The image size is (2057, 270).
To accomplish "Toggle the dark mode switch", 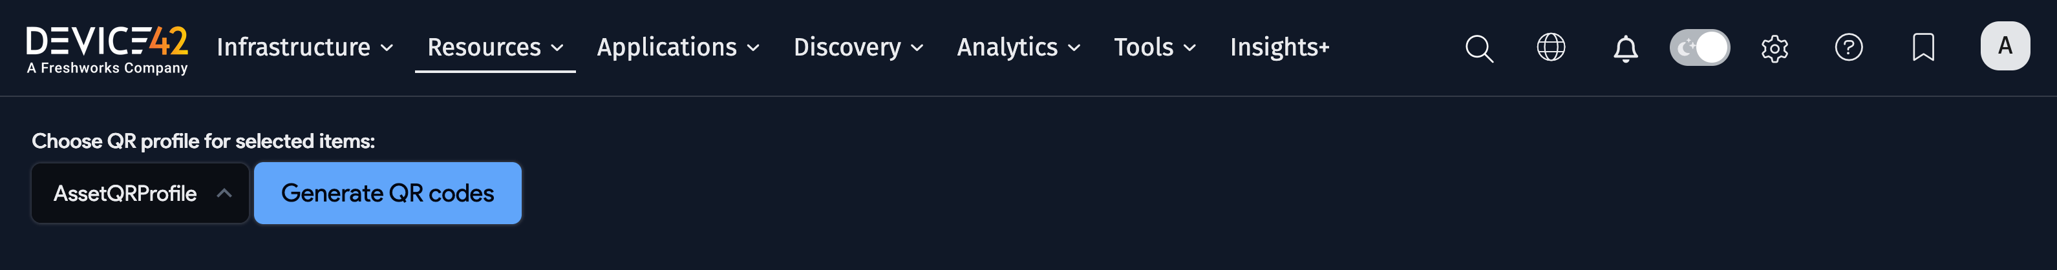I will click(x=1700, y=47).
